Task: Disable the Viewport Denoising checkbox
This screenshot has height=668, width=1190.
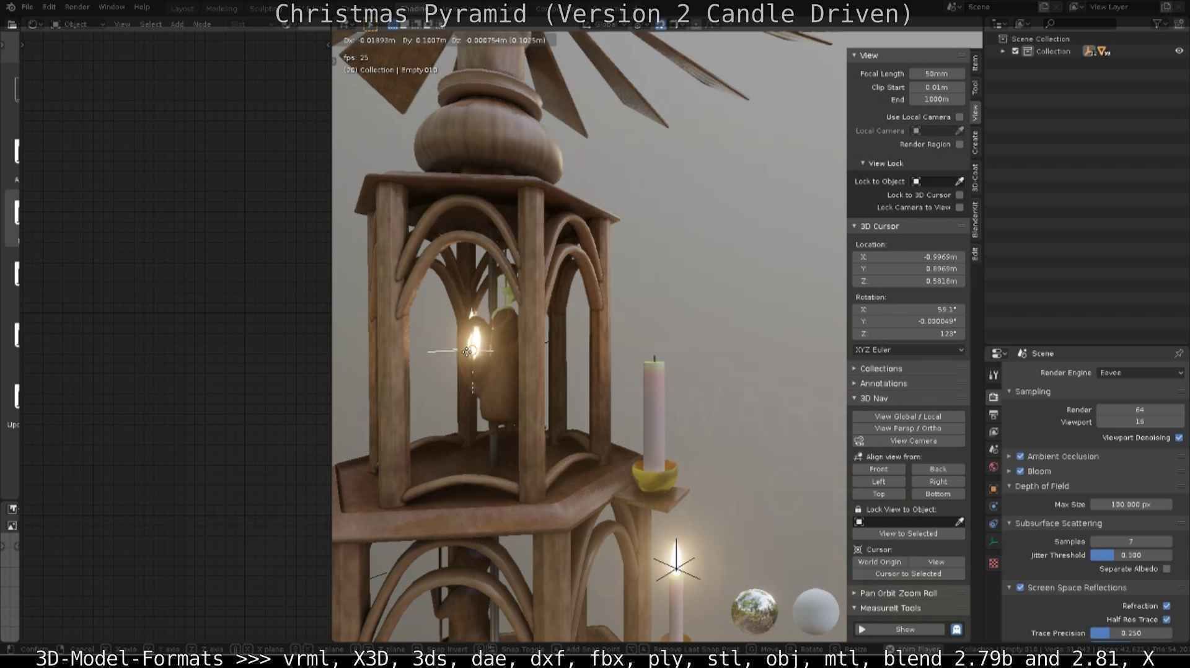Action: click(1179, 438)
